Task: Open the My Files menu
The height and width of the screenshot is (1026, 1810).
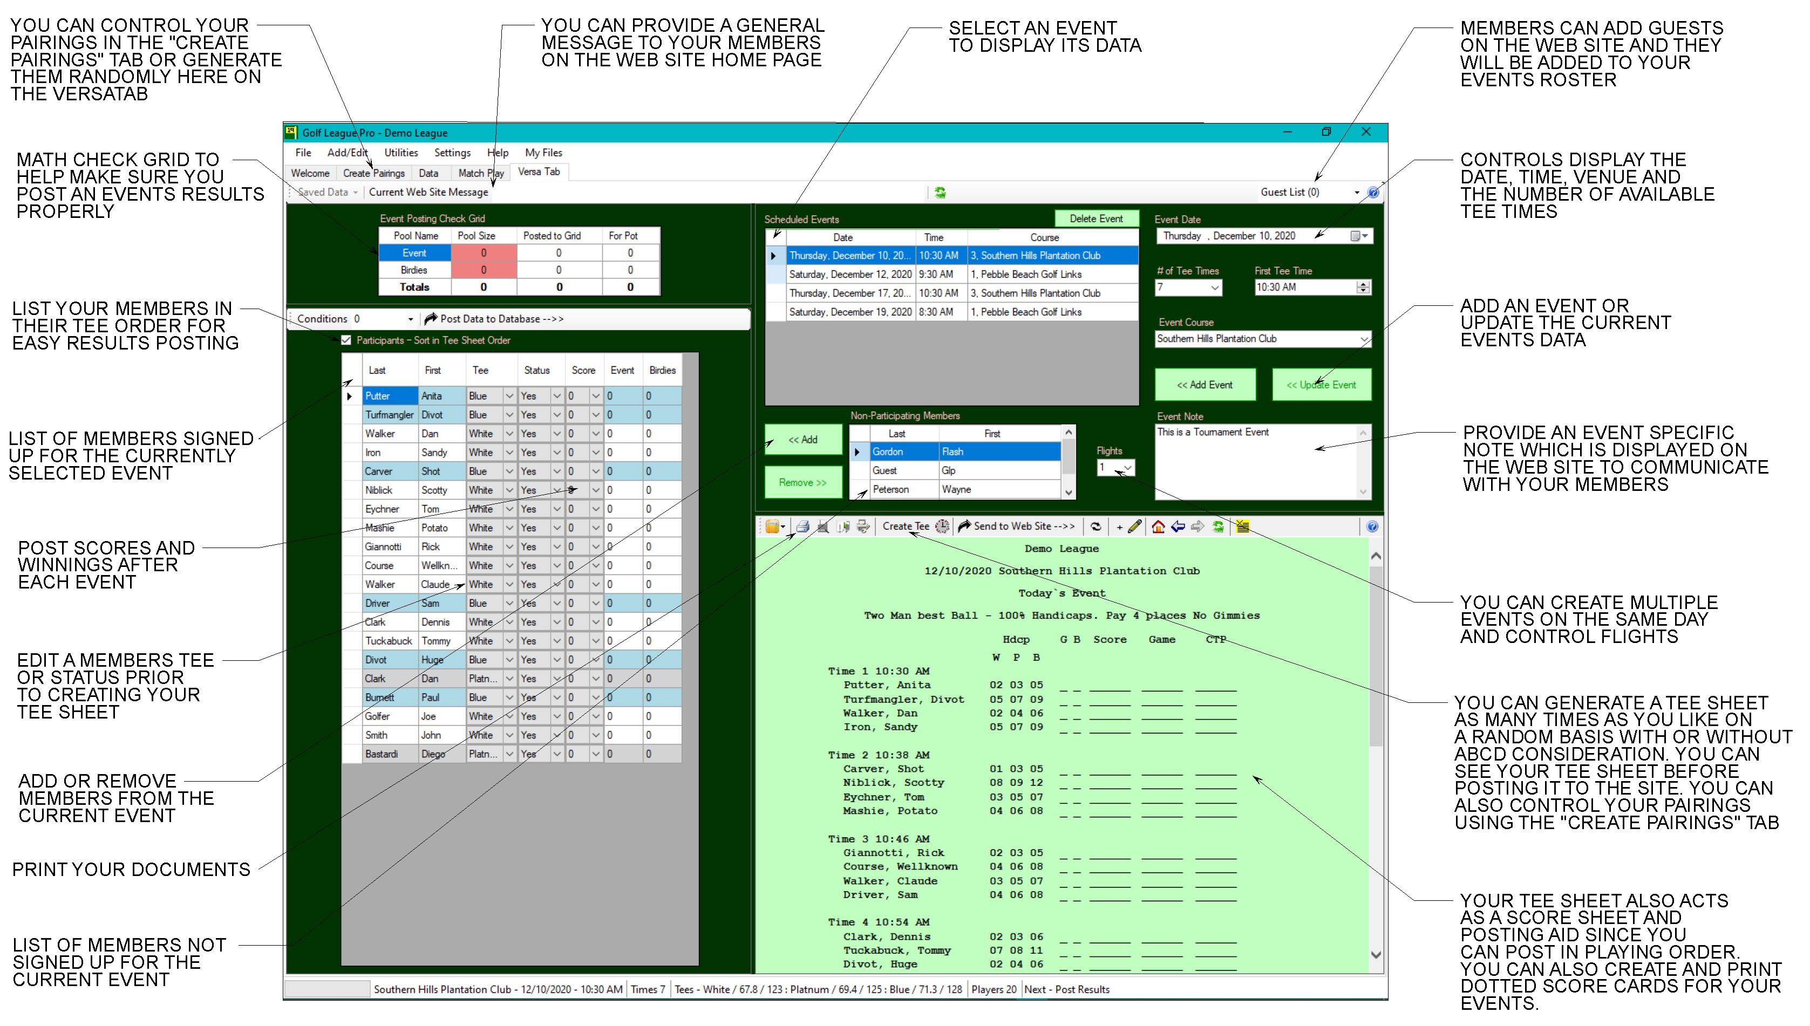Action: tap(543, 153)
